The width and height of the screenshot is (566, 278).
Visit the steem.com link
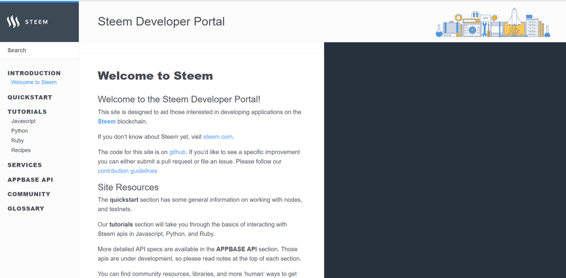218,137
